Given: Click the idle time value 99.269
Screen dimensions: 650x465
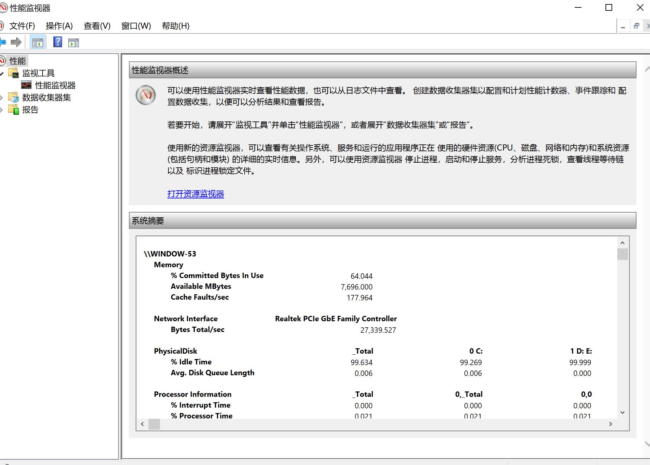Looking at the screenshot, I should point(471,362).
